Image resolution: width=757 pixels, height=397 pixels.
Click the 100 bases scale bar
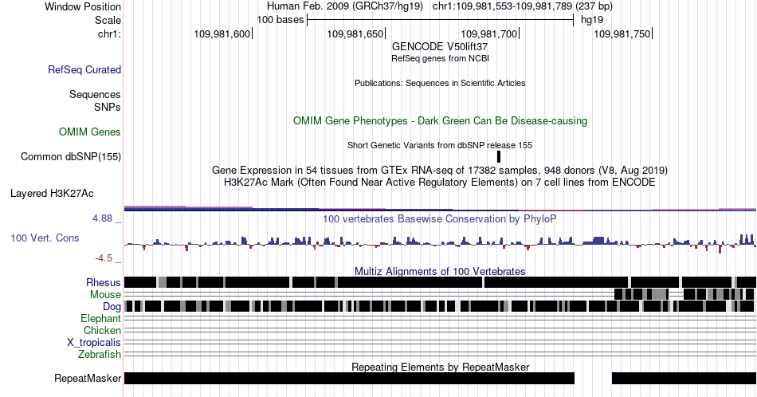click(440, 20)
